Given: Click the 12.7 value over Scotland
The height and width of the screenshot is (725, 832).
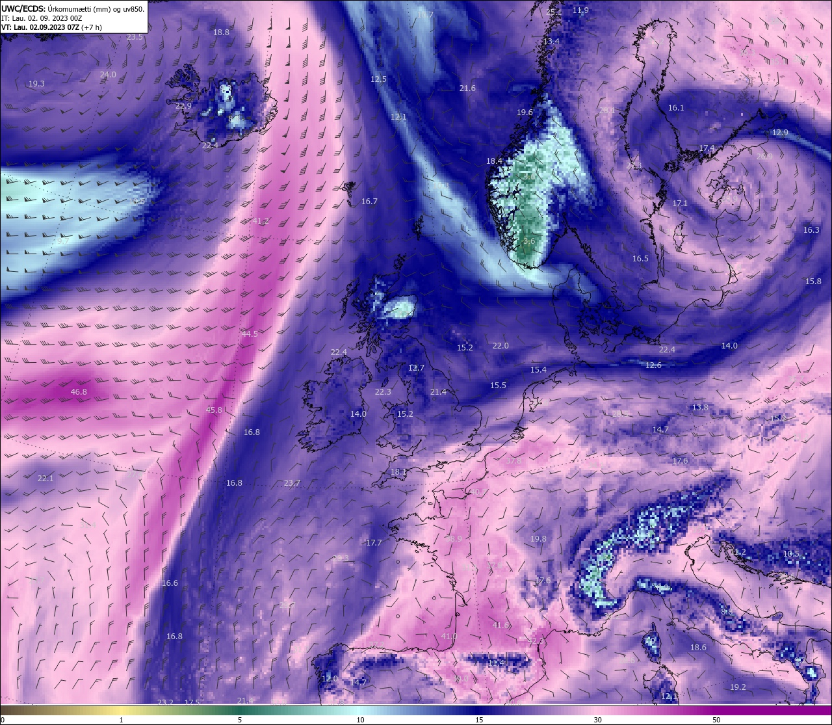Looking at the screenshot, I should point(416,368).
